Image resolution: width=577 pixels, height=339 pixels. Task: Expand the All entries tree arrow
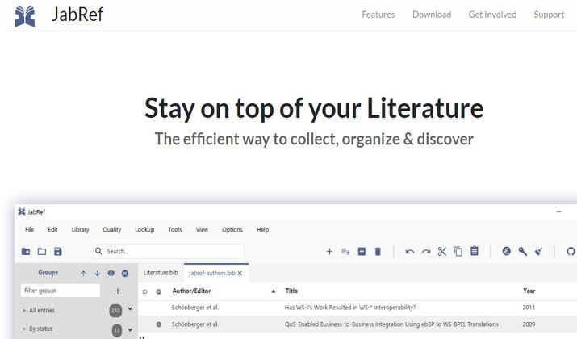point(24,310)
